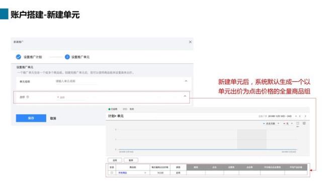Click the 设置推广计划 step with check mark
Image resolution: width=327 pixels, height=183 pixels.
(x=29, y=57)
